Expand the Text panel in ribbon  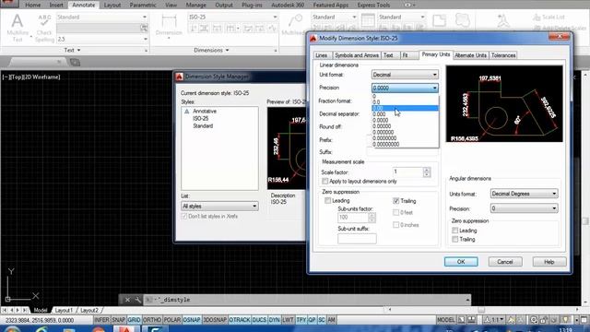[x=73, y=50]
